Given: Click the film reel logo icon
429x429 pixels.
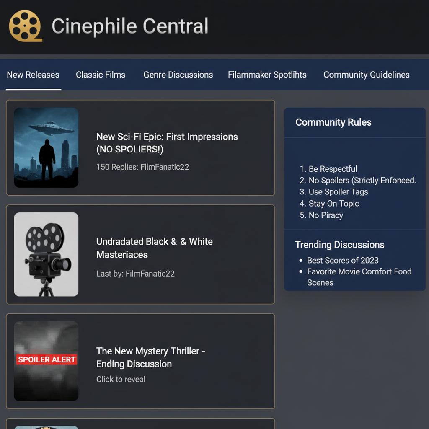Looking at the screenshot, I should (x=25, y=26).
